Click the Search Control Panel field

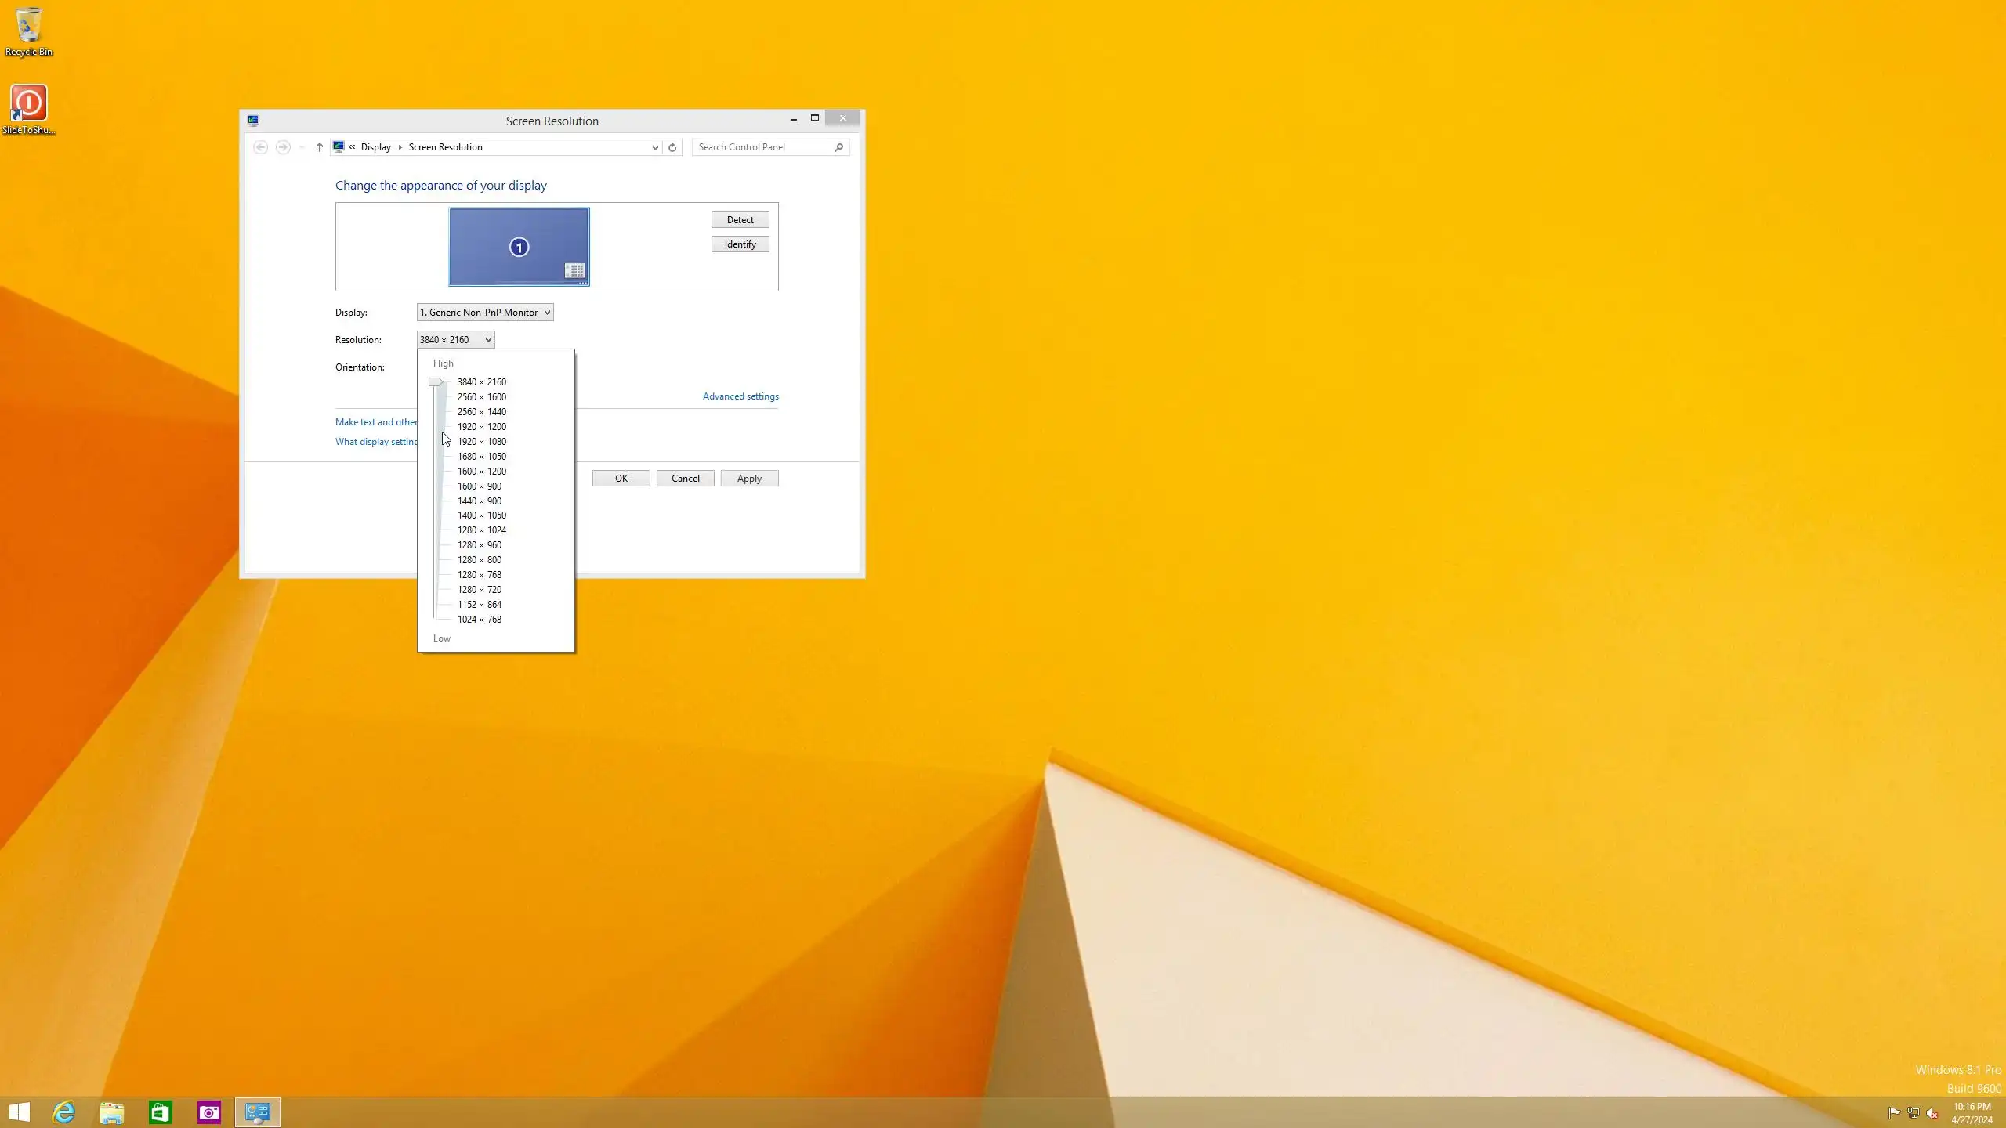[x=760, y=147]
